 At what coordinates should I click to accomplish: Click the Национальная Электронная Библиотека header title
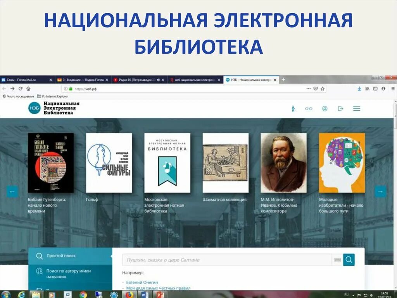pyautogui.click(x=62, y=108)
